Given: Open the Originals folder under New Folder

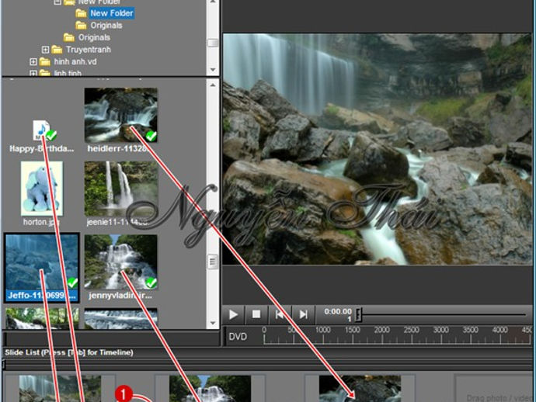Looking at the screenshot, I should pyautogui.click(x=106, y=26).
